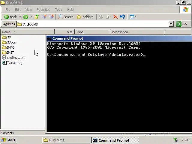Open the File menu
192x144 pixels.
[8, 10]
